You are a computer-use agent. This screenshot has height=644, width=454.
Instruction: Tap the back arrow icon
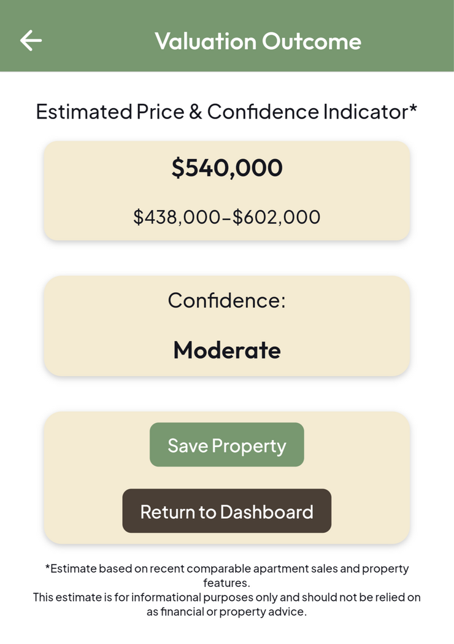click(31, 41)
